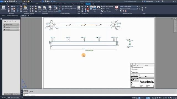Screen dimensions: 177x99
Task: Open Export Current layout dropdown
Action: tap(129, 7)
